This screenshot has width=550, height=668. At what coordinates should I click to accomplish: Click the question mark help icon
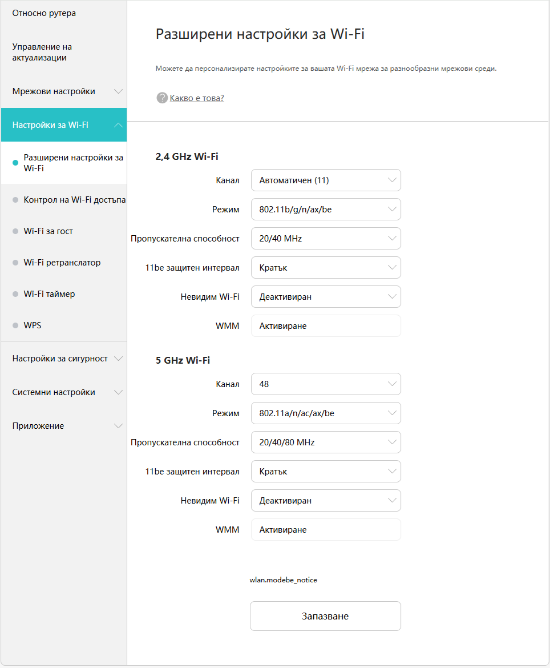[x=162, y=98]
